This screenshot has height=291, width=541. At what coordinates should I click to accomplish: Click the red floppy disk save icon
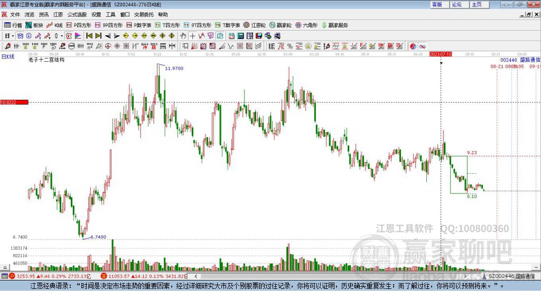click(258, 36)
